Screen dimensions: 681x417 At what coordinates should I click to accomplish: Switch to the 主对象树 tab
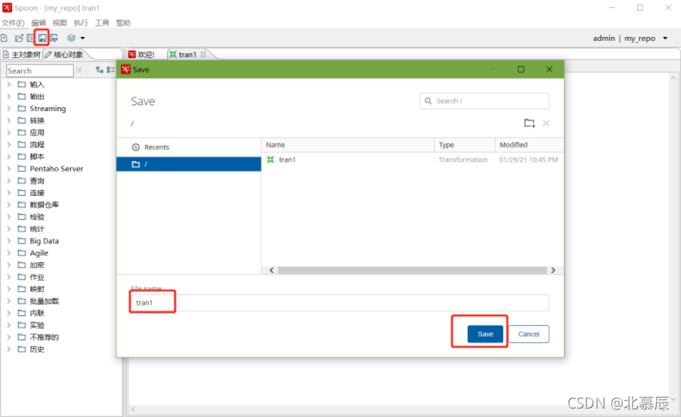(x=22, y=54)
